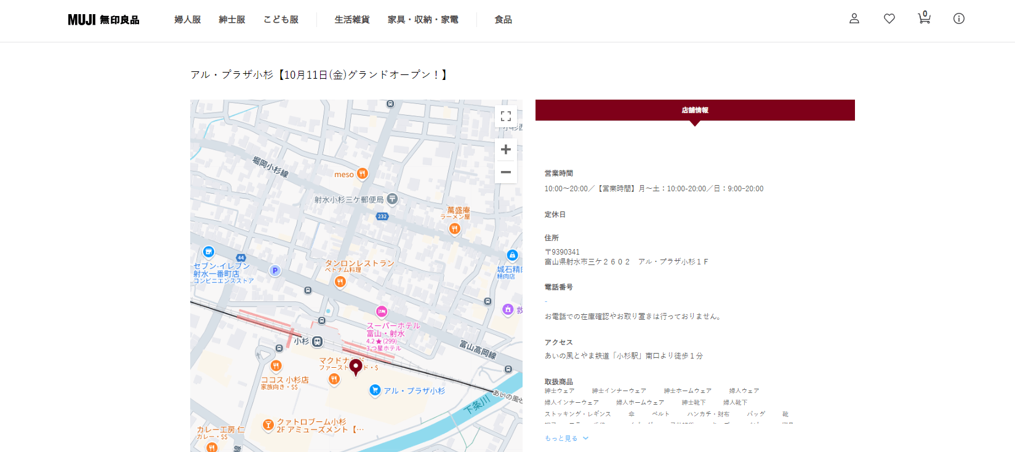Zoom in on the map

tap(505, 149)
